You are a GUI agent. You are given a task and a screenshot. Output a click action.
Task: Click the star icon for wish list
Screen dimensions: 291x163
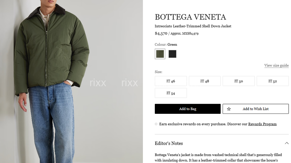pyautogui.click(x=229, y=109)
